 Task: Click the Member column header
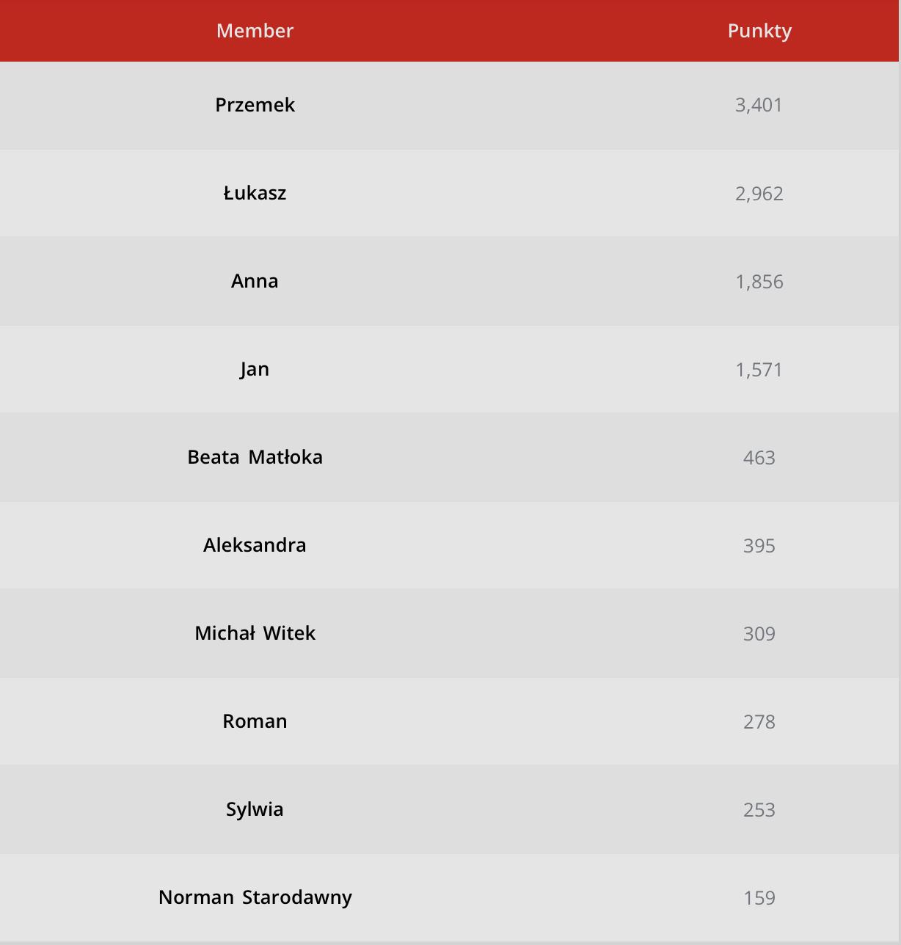click(255, 31)
